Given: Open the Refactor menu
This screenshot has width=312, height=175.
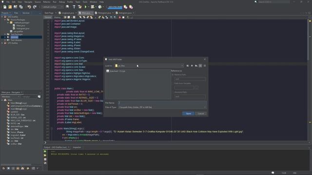Looking at the screenshot, I should (x=47, y=2).
